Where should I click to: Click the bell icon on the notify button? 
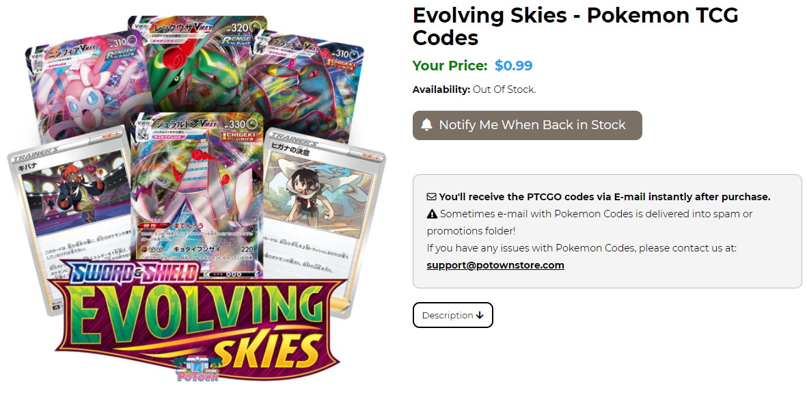[427, 125]
